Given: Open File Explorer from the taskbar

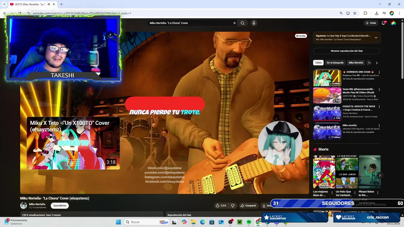Looking at the screenshot, I should tap(193, 222).
